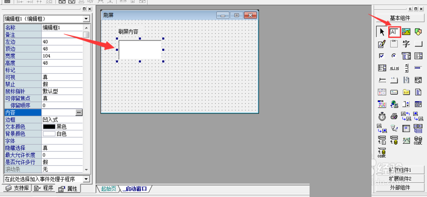427x197 pixels.
Task: Choose the video film-strip component
Action: 406,80
